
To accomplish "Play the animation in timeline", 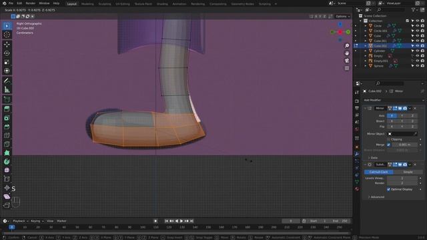I will click(181, 221).
